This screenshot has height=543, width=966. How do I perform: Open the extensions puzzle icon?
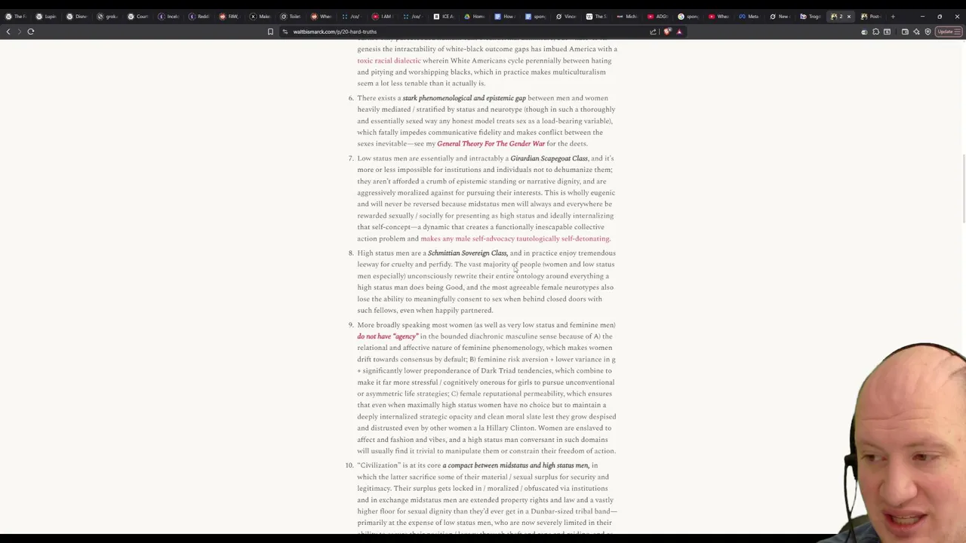click(875, 32)
